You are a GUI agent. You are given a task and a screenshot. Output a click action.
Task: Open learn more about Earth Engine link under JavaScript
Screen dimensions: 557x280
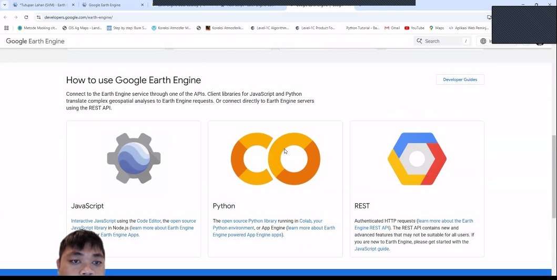point(163,228)
